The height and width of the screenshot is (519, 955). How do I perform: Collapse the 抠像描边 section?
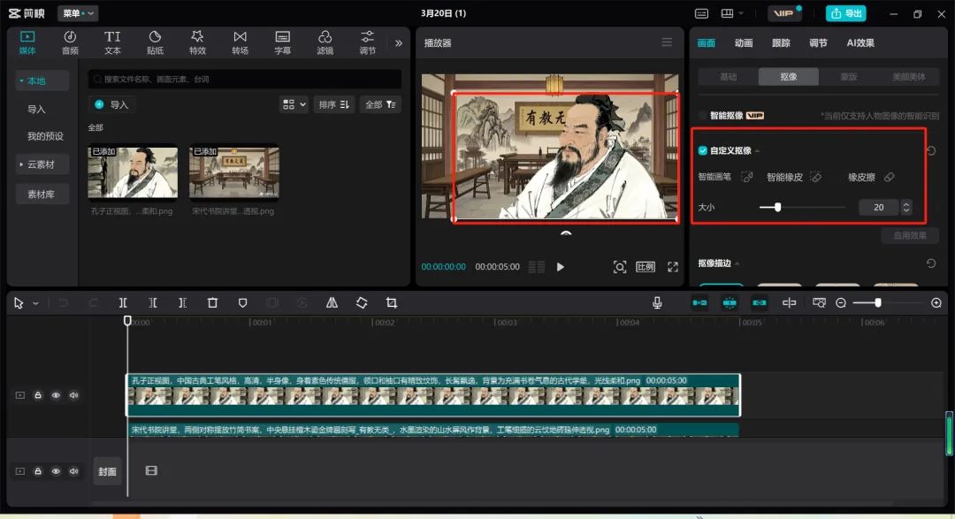(737, 263)
